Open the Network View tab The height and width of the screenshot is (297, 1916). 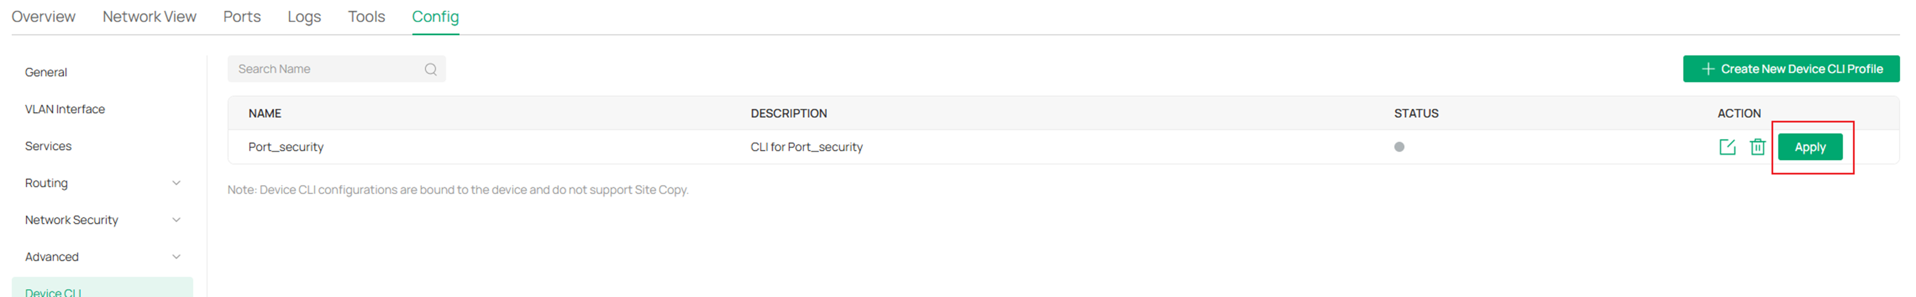click(149, 16)
